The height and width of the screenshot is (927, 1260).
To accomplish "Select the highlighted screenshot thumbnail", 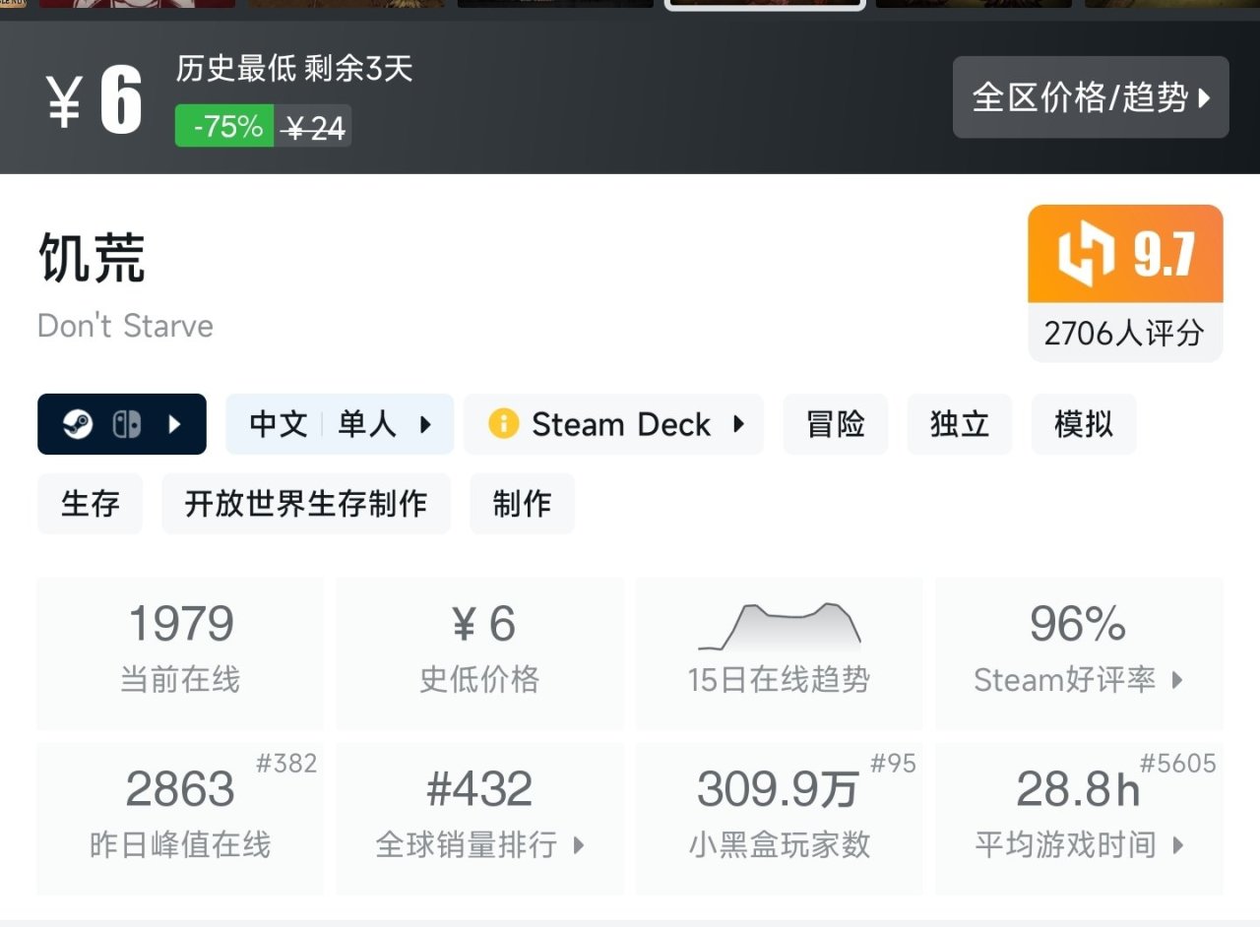I will pos(765,5).
